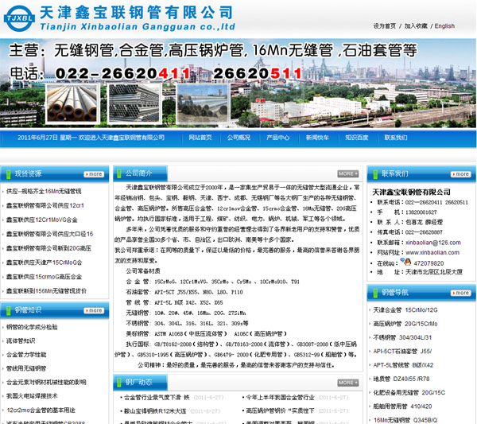Open 地质管 DZ40/55 /R78 navigation link
The height and width of the screenshot is (424, 477).
401,379
